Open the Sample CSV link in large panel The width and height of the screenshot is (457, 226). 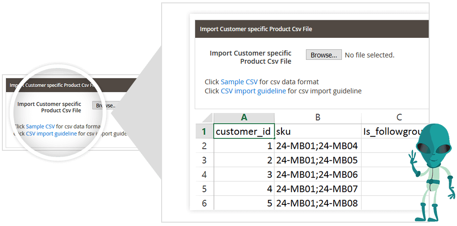(x=239, y=82)
